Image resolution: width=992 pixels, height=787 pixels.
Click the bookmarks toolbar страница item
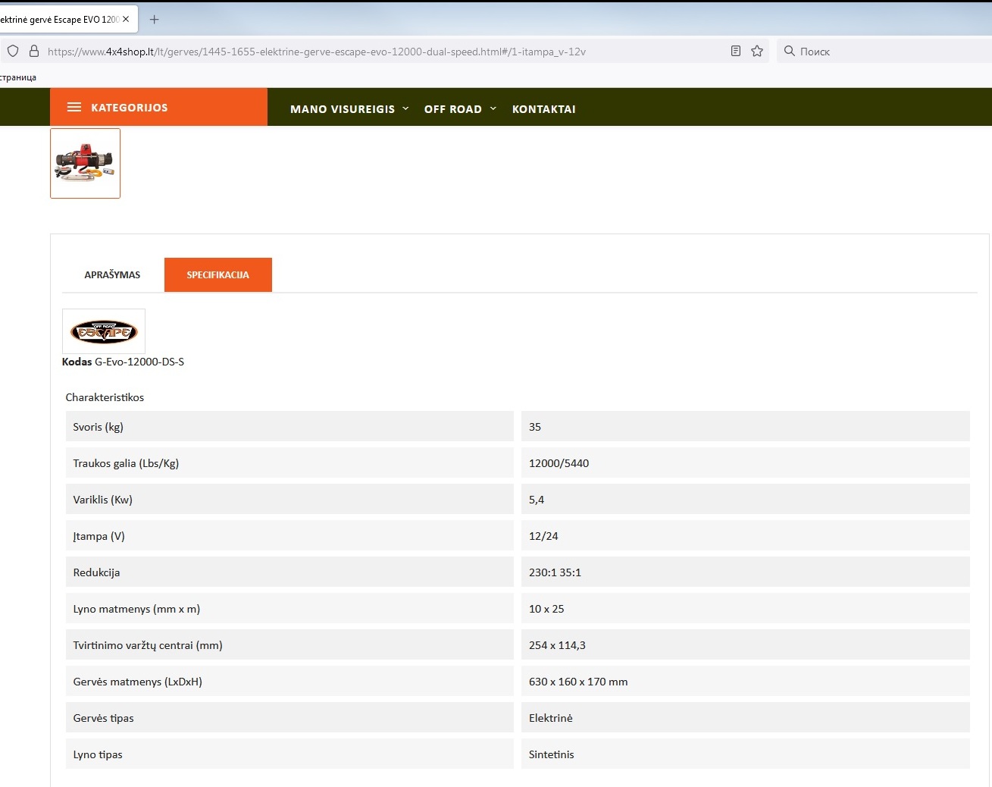coord(18,77)
